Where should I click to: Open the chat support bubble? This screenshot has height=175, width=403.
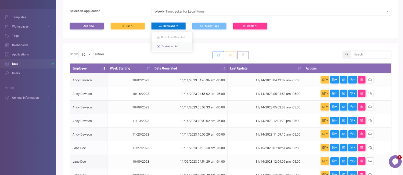pyautogui.click(x=395, y=162)
